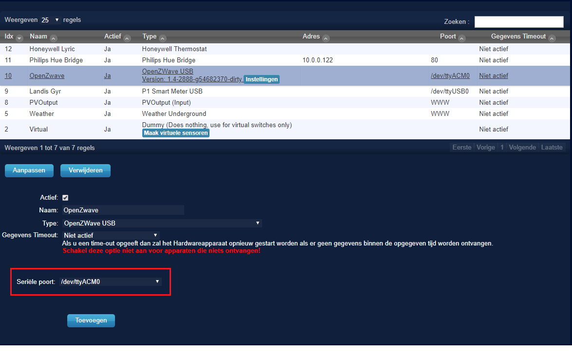The width and height of the screenshot is (572, 358).
Task: Select the Honeywell Lyric row name
Action: [52, 49]
